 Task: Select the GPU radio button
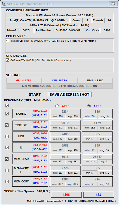click(57, 106)
